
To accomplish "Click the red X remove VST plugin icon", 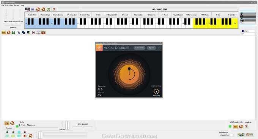I will click(x=241, y=127).
